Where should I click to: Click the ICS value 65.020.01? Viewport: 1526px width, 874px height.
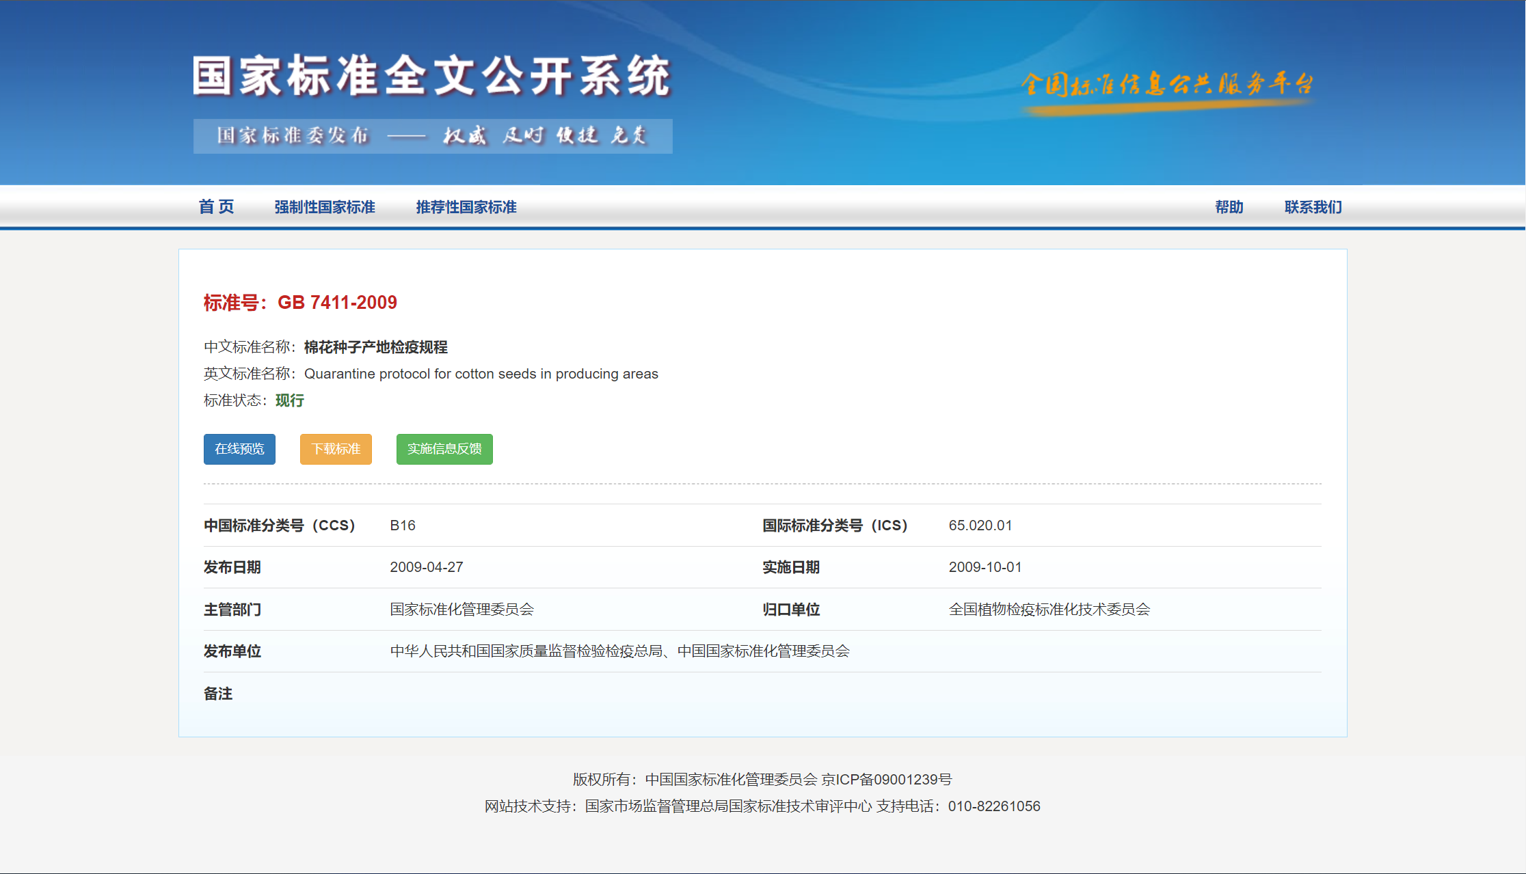(x=980, y=525)
